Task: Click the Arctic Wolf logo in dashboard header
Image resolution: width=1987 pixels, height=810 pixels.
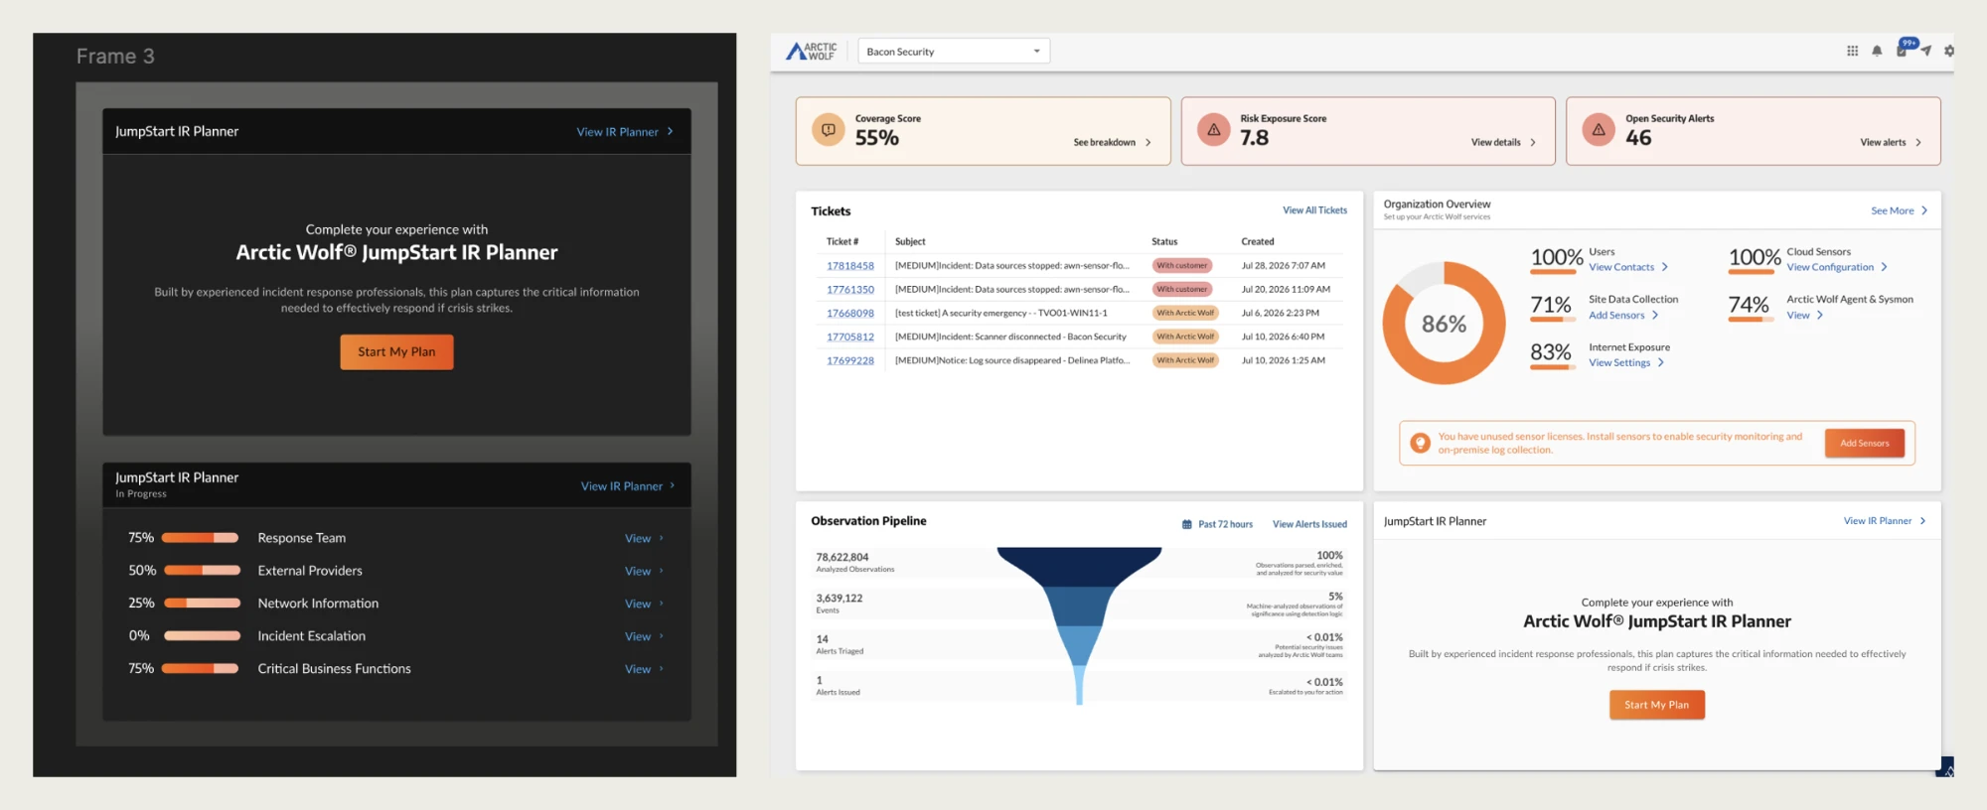Action: pyautogui.click(x=812, y=51)
